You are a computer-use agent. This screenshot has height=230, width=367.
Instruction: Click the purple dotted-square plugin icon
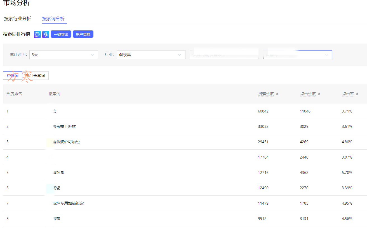click(x=37, y=34)
